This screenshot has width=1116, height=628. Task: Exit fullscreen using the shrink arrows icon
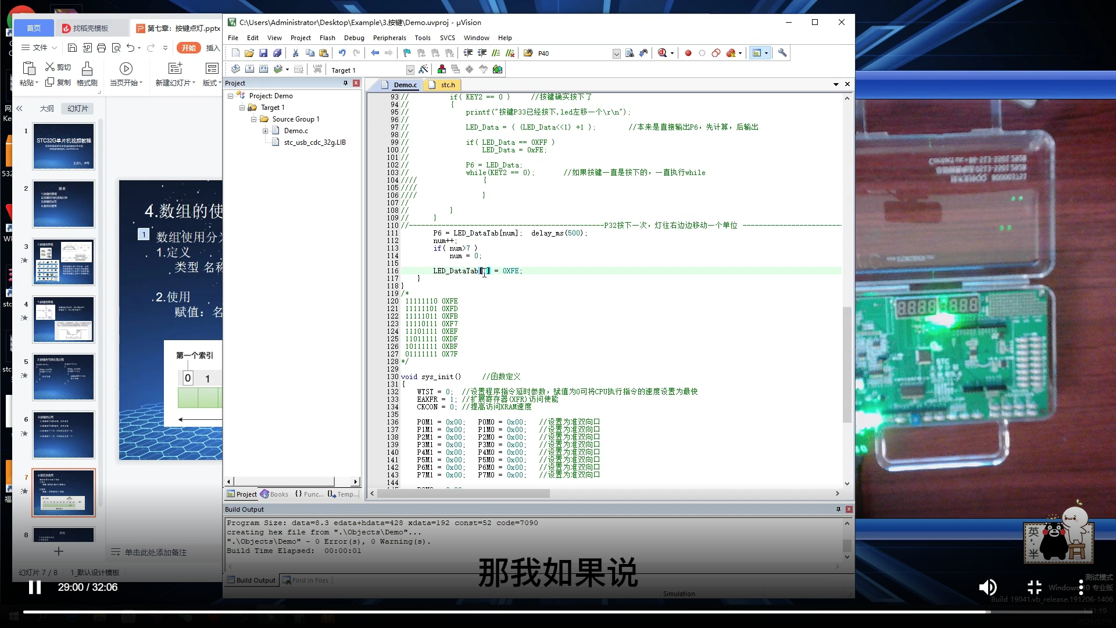click(x=1034, y=587)
